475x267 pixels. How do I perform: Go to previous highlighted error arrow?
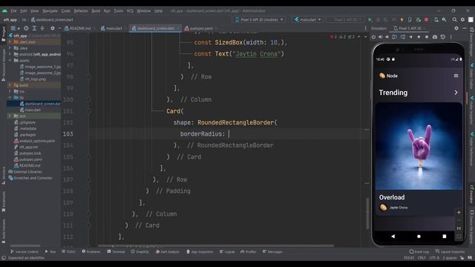[x=359, y=37]
